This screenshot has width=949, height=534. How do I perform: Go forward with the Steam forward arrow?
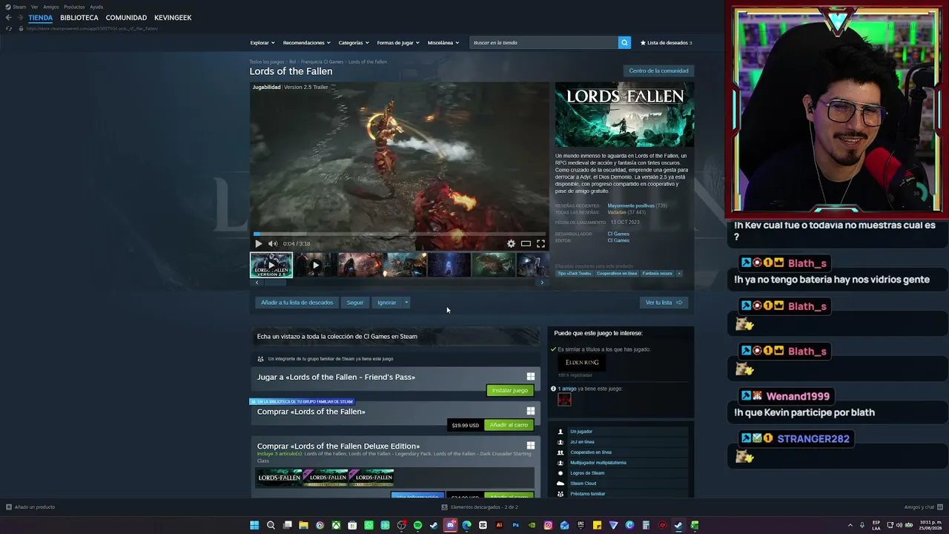[x=19, y=18]
